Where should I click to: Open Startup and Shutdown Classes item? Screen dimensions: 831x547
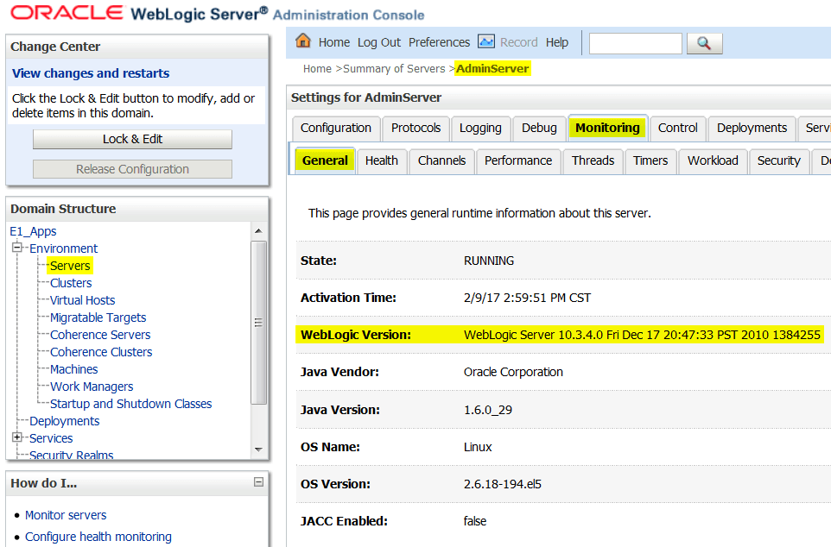tap(131, 404)
